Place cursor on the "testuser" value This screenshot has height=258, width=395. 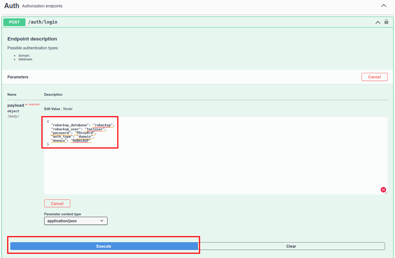pyautogui.click(x=95, y=129)
